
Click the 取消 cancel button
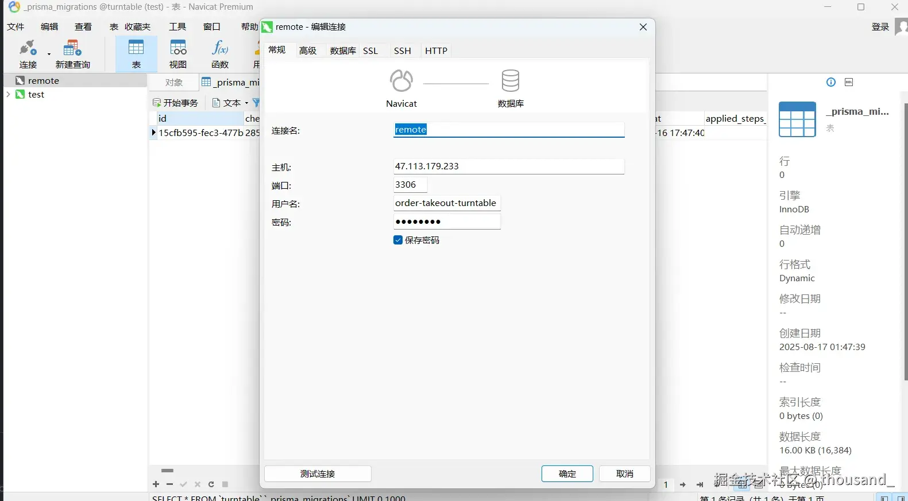pos(625,473)
